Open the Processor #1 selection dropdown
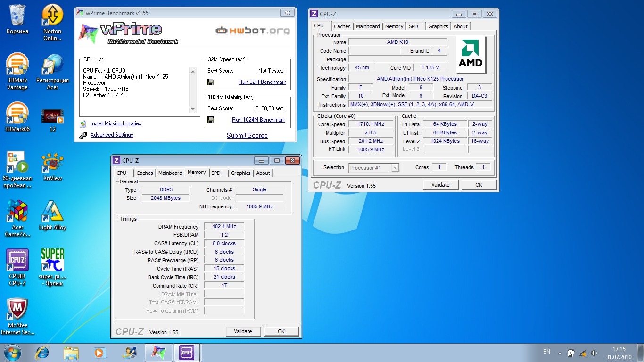Screen dimensions: 644x362 point(374,168)
